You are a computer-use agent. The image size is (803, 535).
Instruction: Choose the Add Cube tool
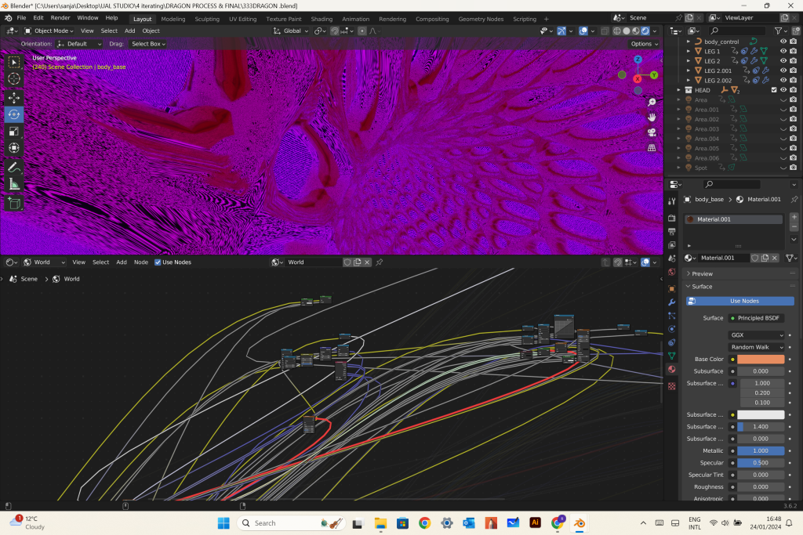point(14,203)
